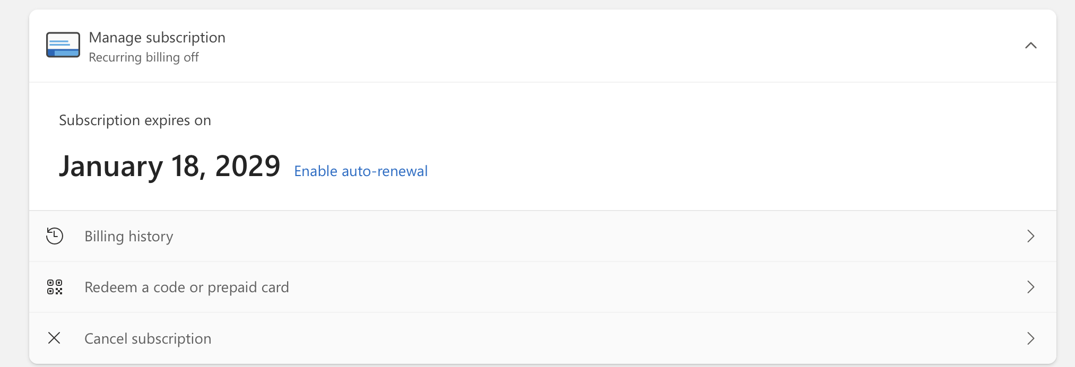Screen dimensions: 1075x367
Task: Click the Recurring billing off status text
Action: (143, 57)
